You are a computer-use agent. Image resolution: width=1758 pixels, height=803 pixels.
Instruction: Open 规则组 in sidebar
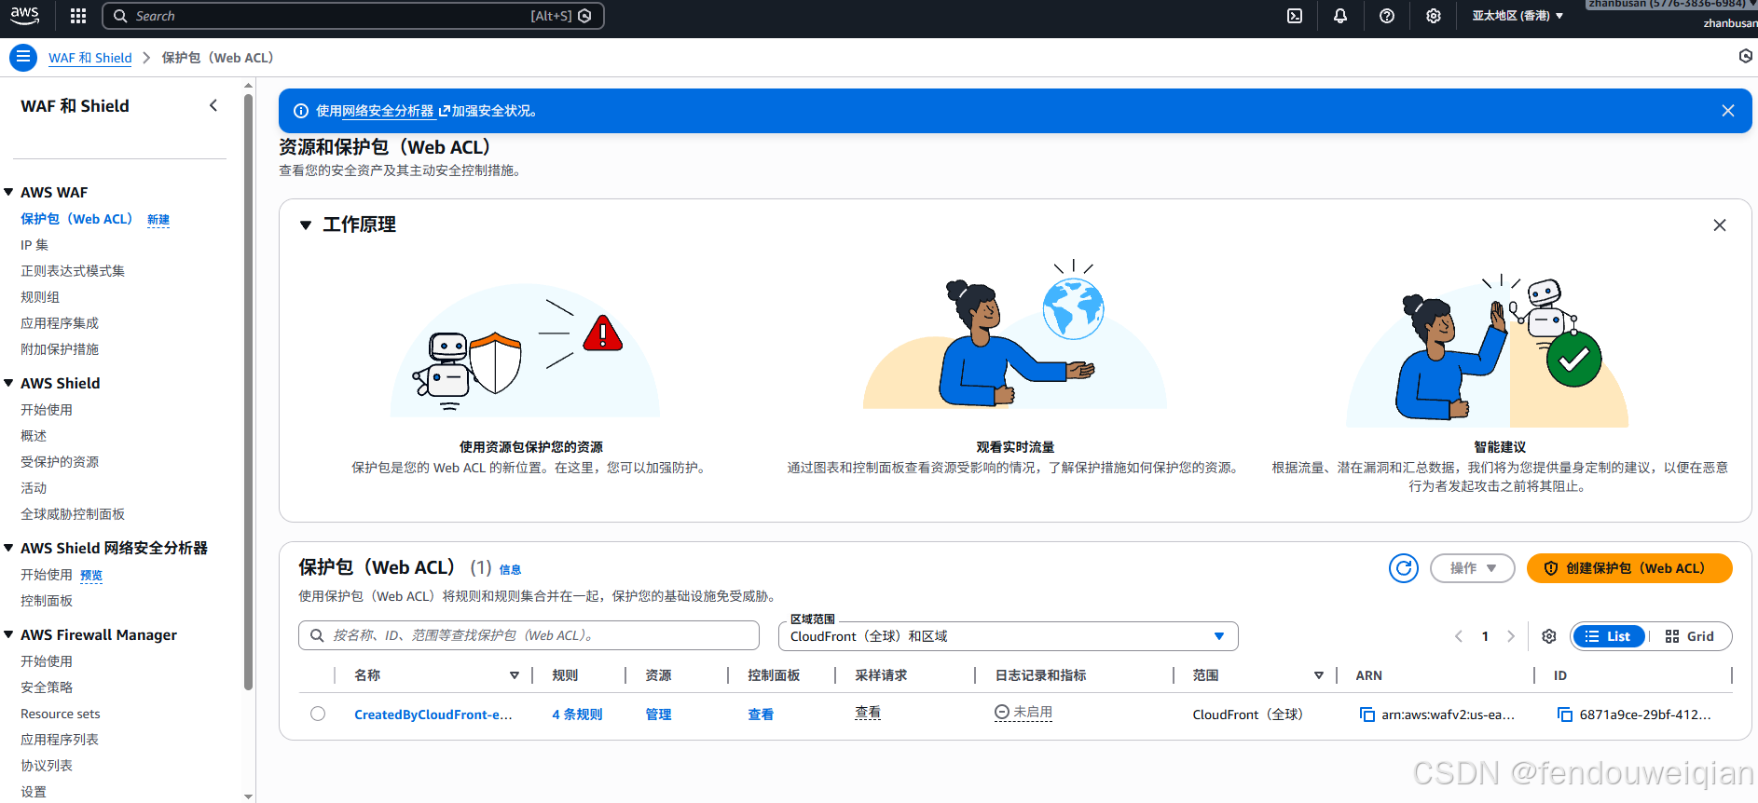point(40,297)
